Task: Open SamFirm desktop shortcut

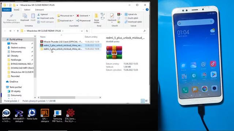Action: 6,116
